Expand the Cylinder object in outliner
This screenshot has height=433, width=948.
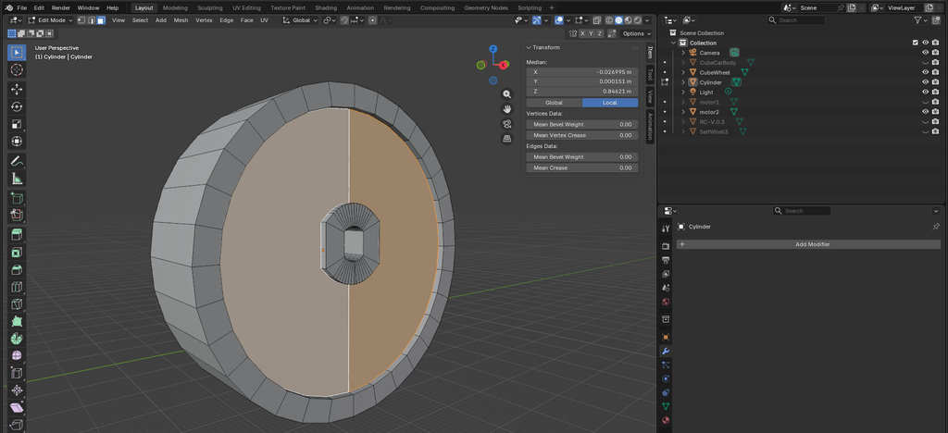[683, 82]
